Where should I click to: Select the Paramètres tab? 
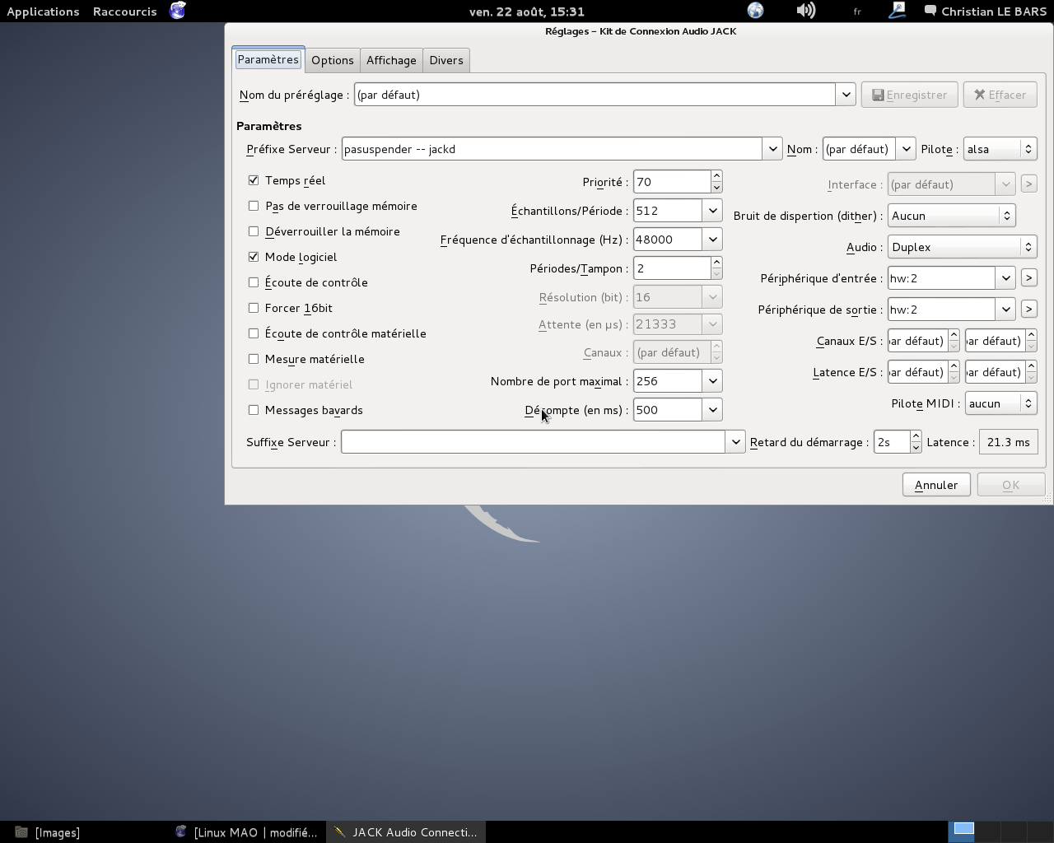coord(268,59)
